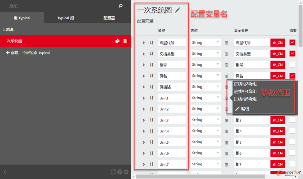Open type dropdown for 文档类型 row
Viewport: 303px width, 179px height.
click(206, 54)
